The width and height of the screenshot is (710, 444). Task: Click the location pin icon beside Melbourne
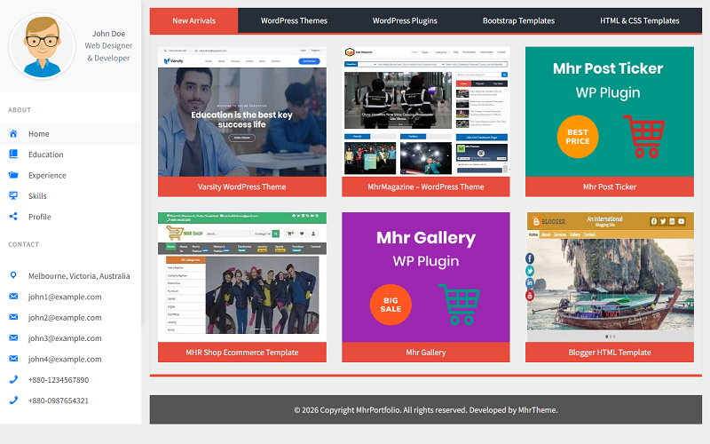(13, 275)
